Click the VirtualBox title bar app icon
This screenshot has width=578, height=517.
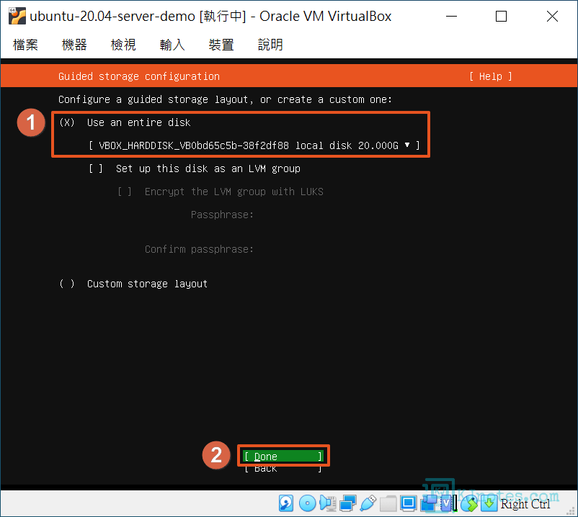(17, 17)
